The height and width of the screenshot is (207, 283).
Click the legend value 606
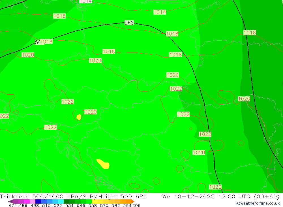136,205
